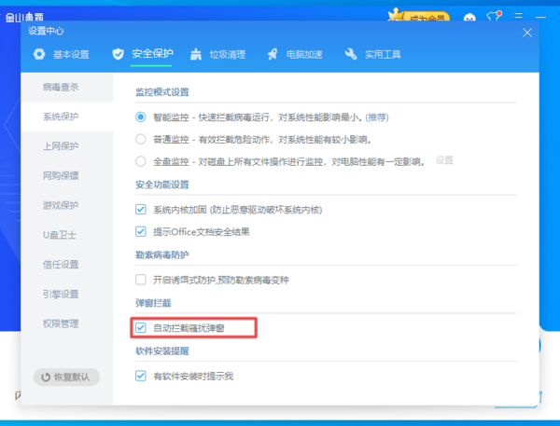Viewport: 560px width, 426px height.
Task: Click the 设置 link beside 全盘监控
Action: (444, 160)
